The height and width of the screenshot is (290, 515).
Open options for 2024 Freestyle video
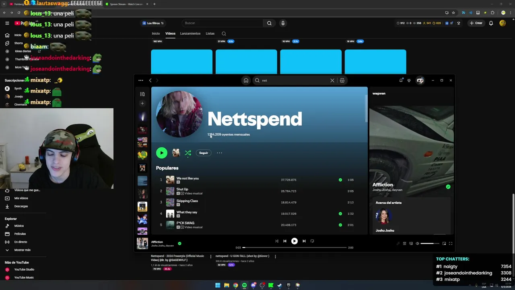click(x=210, y=257)
